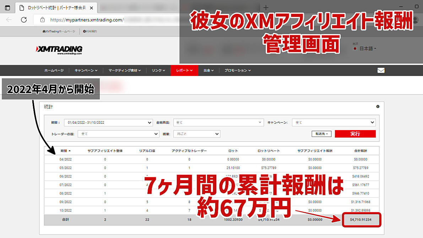Click the ロットリベート column header
Viewport: 423px width, 238px height.
point(269,151)
